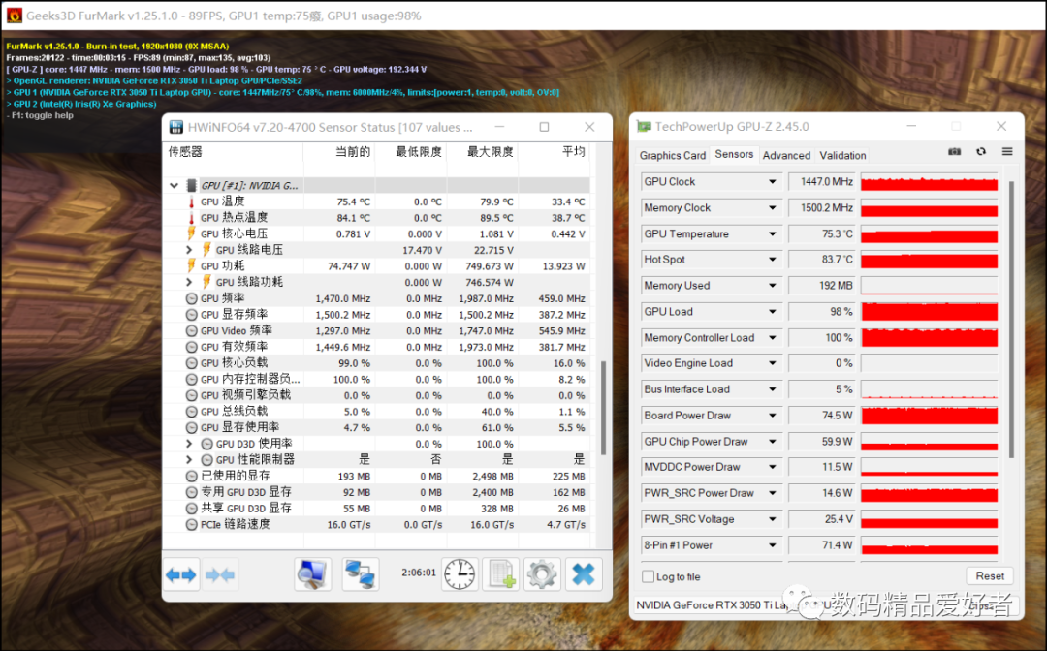Open GPU Chip Power Draw sensor dropdown

(x=773, y=441)
